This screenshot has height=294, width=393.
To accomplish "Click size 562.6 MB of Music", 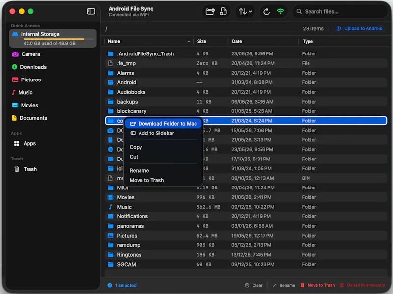I will pos(208,207).
